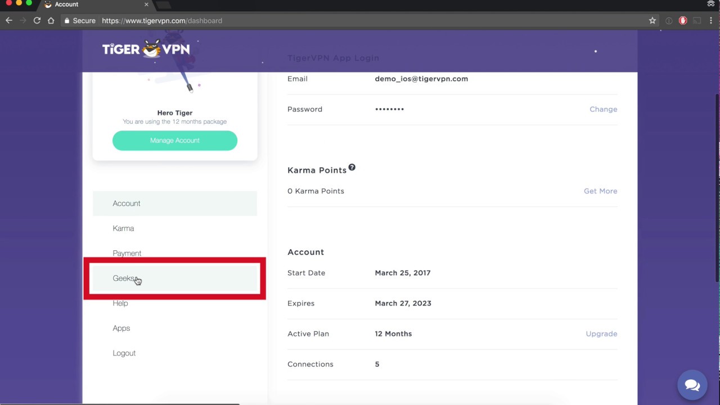The image size is (720, 405).
Task: Click the browser back arrow
Action: coord(9,20)
